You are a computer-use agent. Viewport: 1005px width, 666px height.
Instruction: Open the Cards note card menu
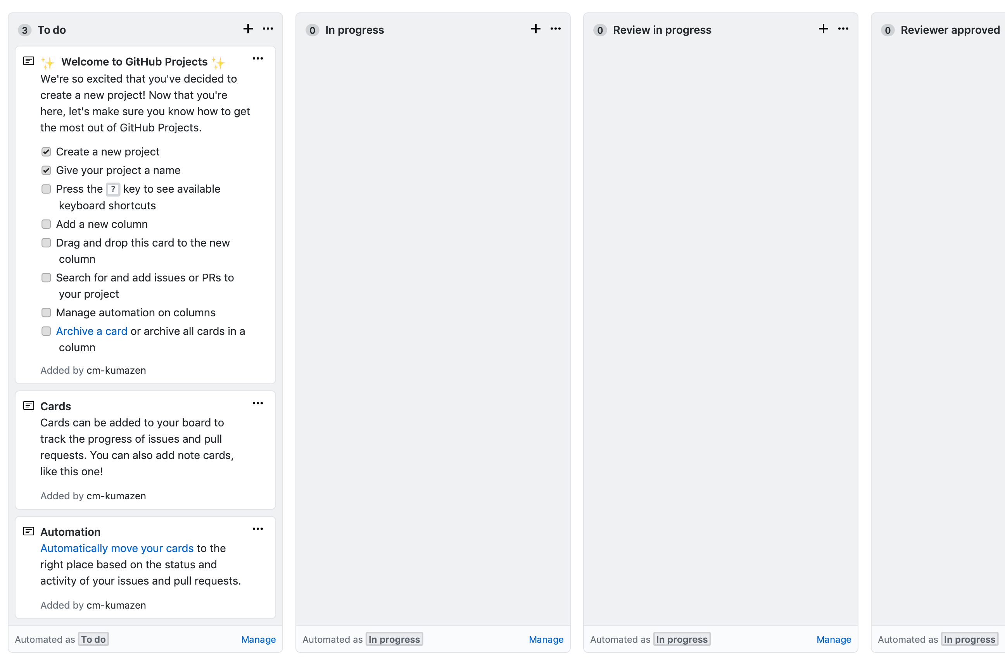(258, 403)
